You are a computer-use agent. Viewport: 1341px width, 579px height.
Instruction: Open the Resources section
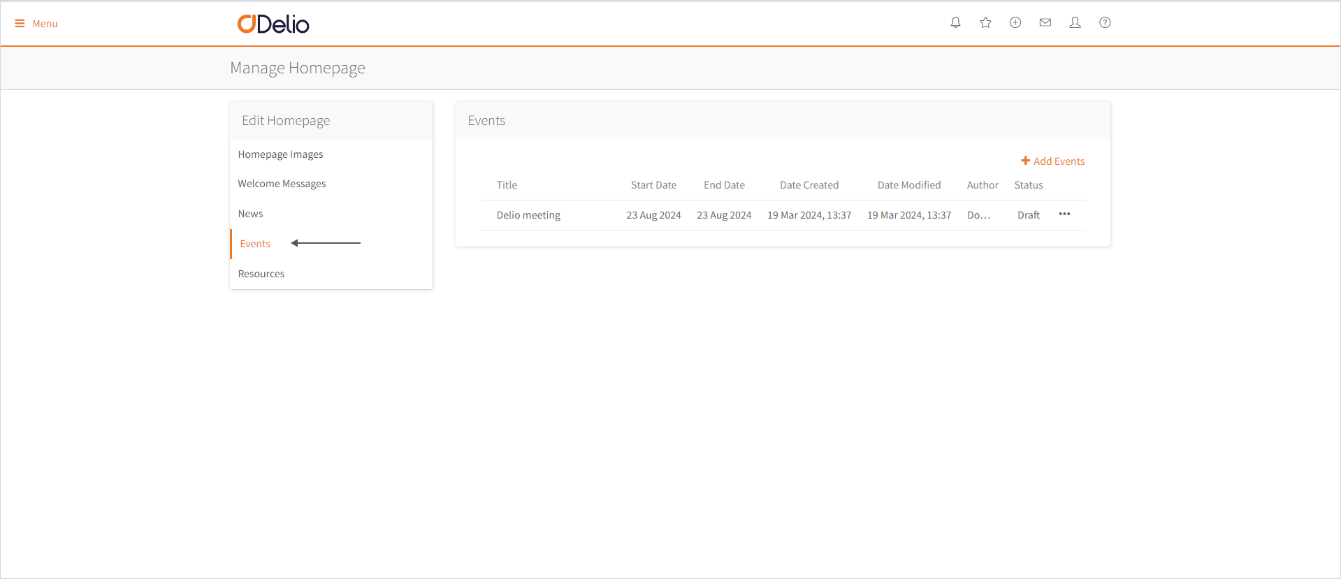pos(261,274)
